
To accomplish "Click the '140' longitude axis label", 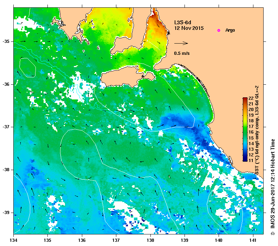I will pos(219,240).
